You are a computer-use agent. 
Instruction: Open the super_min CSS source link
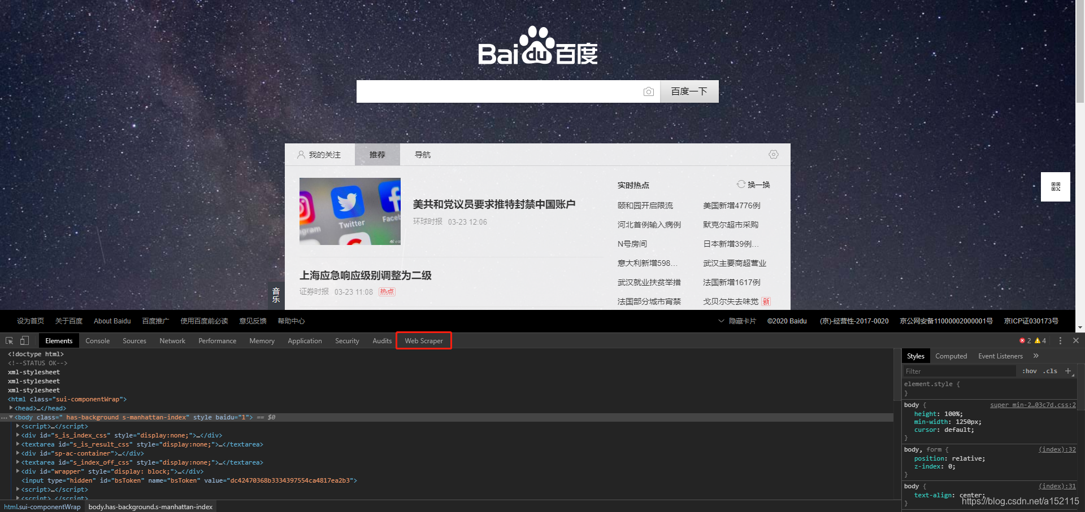[x=1033, y=405]
